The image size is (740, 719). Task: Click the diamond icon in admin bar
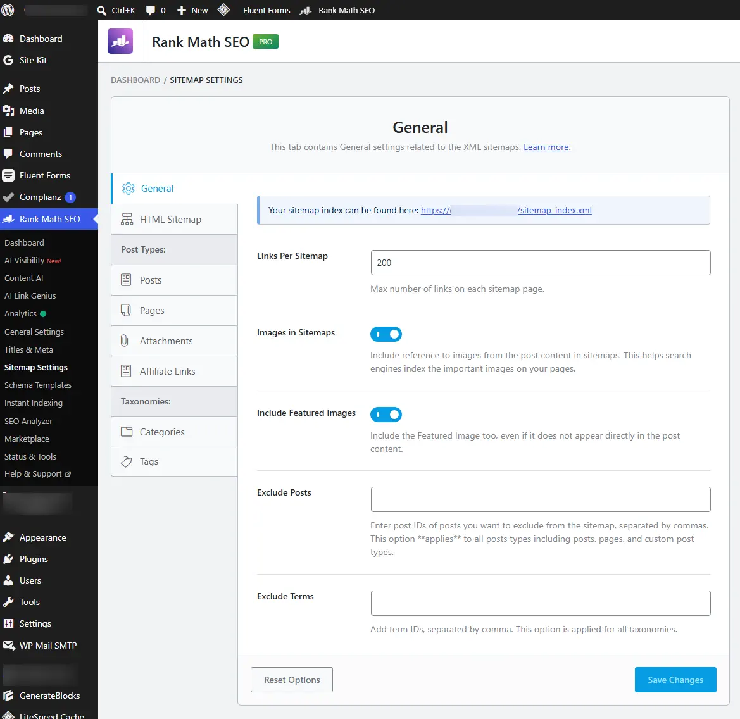tap(223, 10)
